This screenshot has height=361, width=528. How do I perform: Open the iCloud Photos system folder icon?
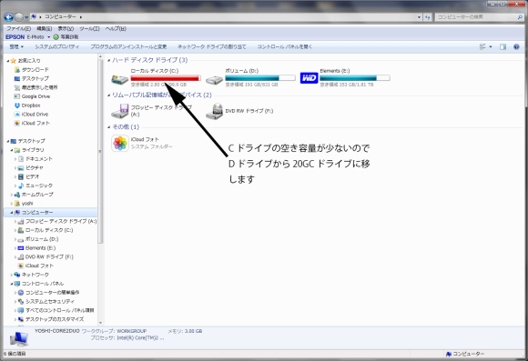tap(120, 143)
